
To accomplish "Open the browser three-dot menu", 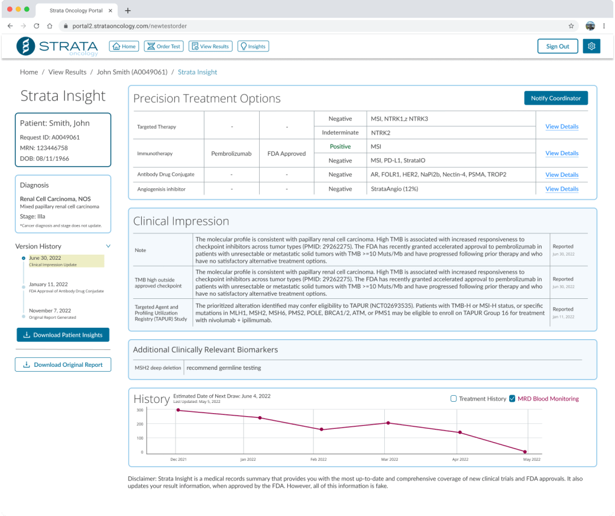I will [604, 26].
